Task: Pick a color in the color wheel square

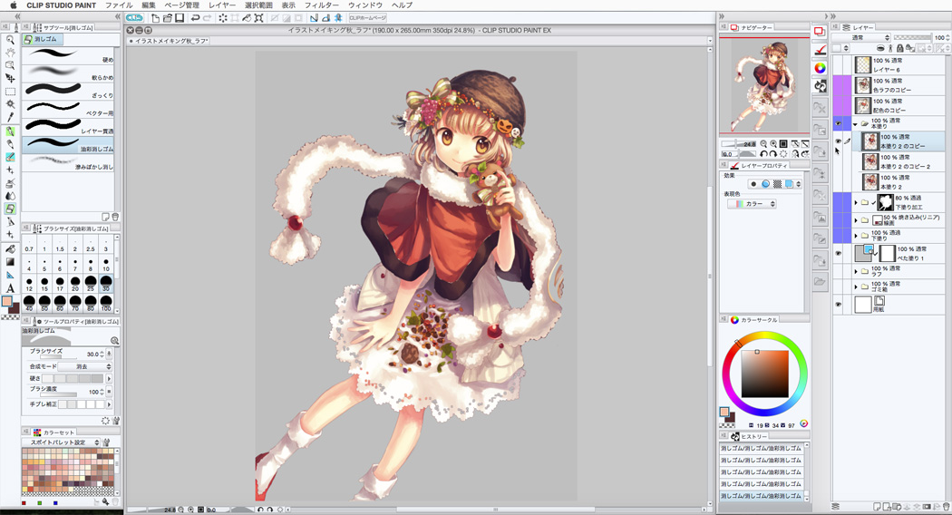Action: point(764,374)
